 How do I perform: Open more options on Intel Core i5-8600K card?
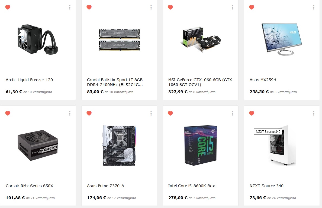tap(233, 113)
